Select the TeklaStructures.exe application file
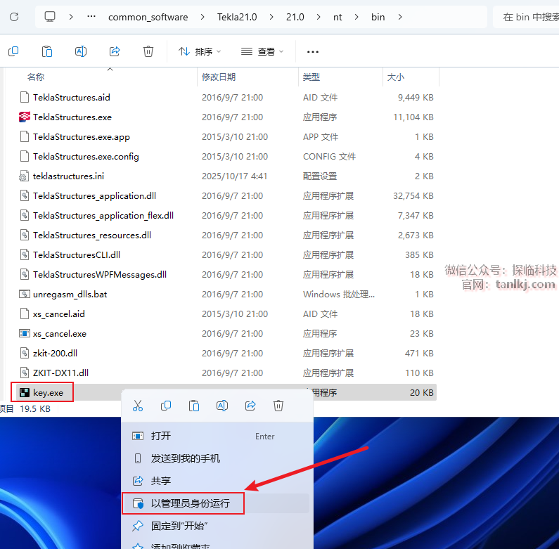 72,117
